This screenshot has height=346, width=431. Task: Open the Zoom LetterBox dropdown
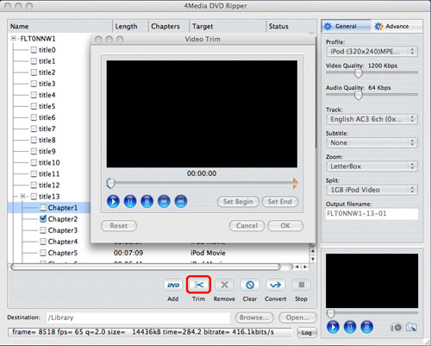[372, 167]
